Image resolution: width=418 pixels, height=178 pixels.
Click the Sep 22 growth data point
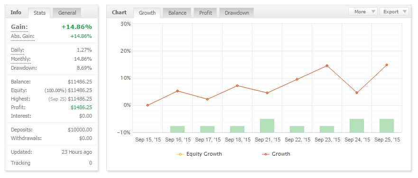point(297,79)
